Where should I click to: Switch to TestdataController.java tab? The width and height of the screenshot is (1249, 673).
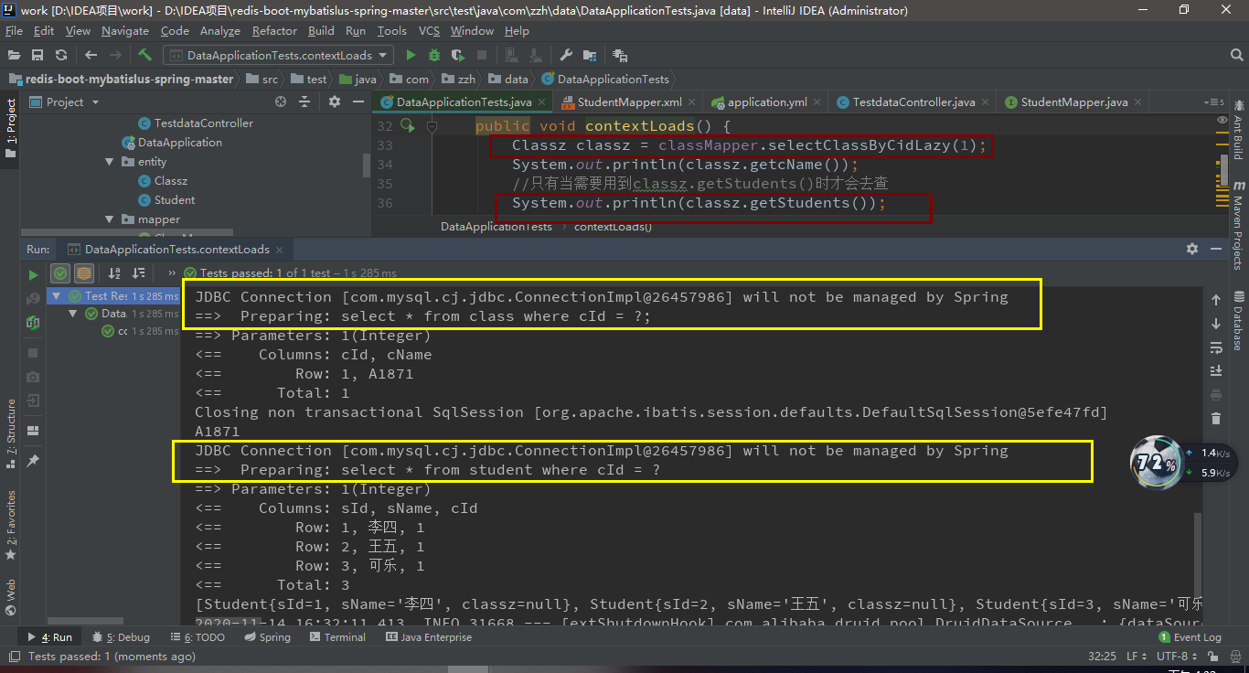[x=913, y=102]
